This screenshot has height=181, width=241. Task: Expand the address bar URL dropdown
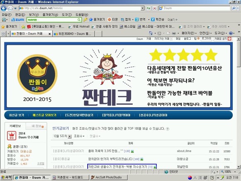[x=143, y=8]
